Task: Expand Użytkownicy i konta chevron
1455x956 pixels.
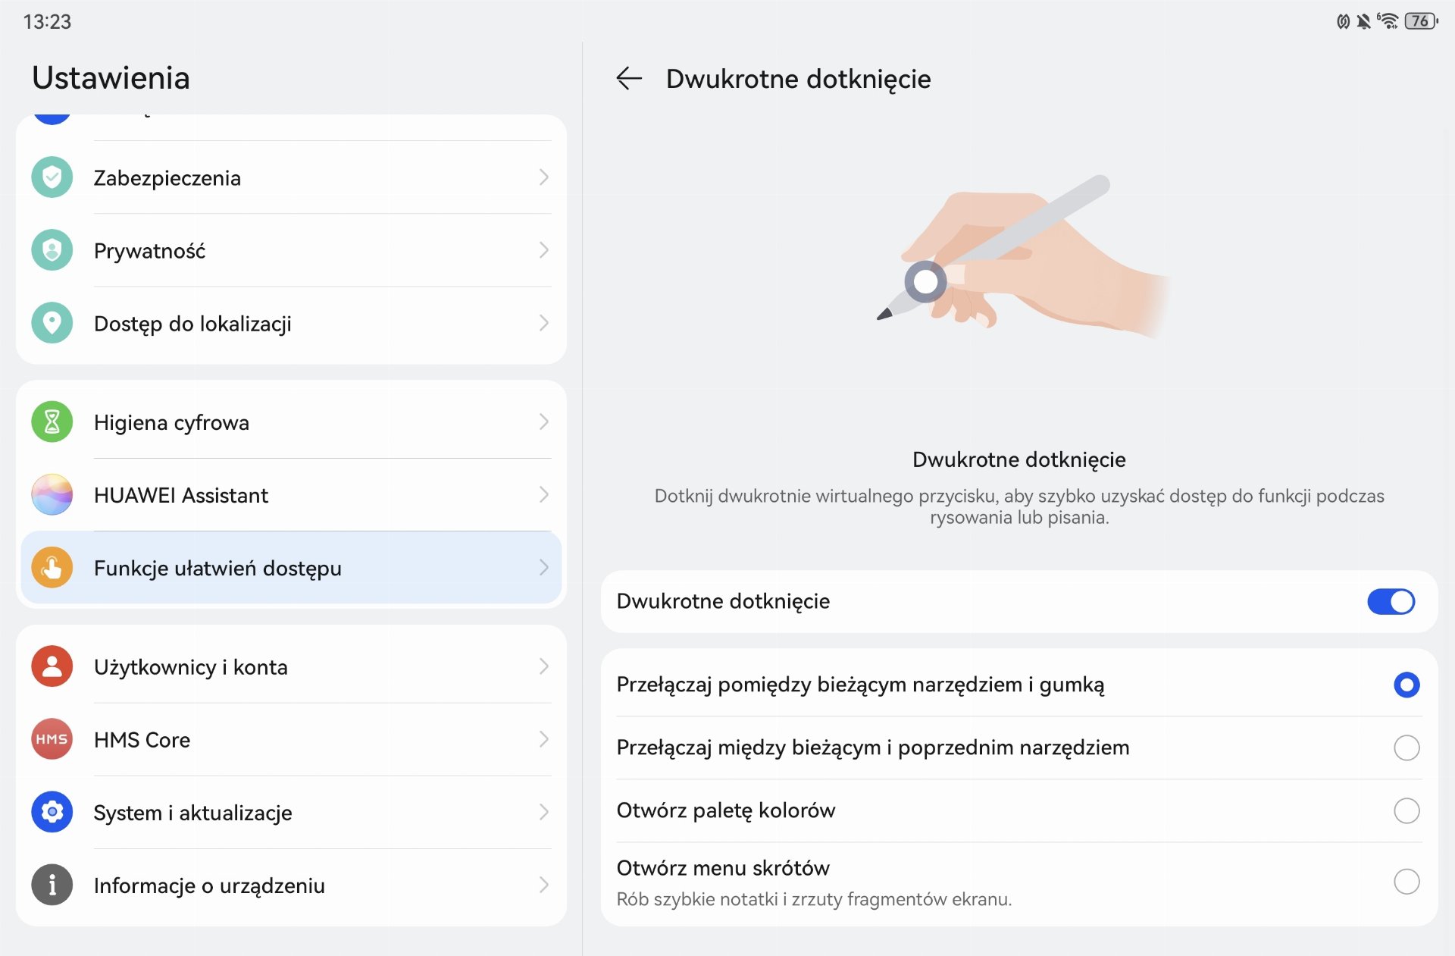Action: (543, 666)
